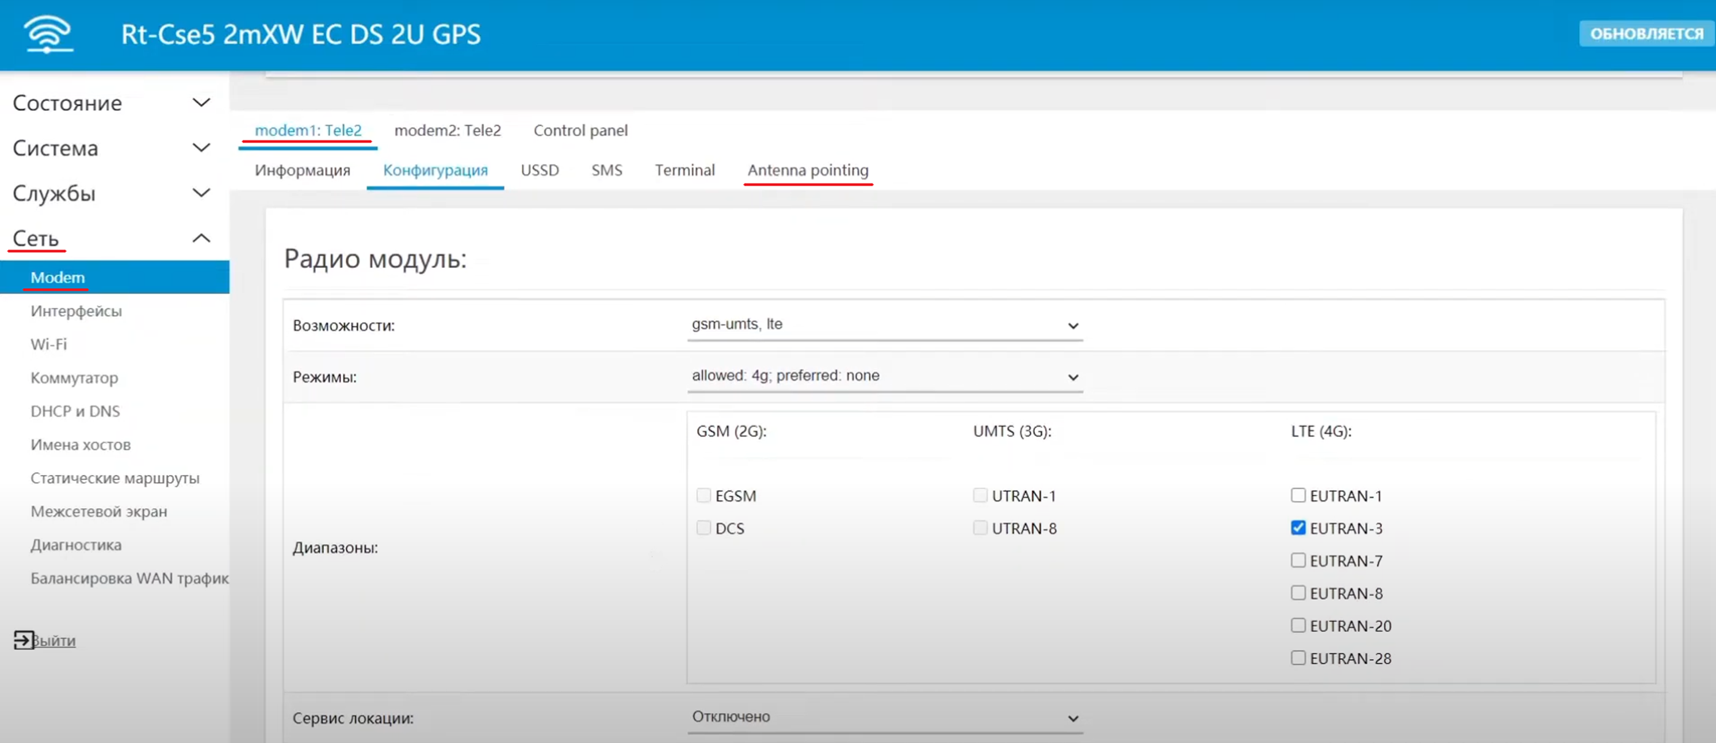Screen dimensions: 1716x743
Task: Click the Выйти logout link
Action: 54,641
